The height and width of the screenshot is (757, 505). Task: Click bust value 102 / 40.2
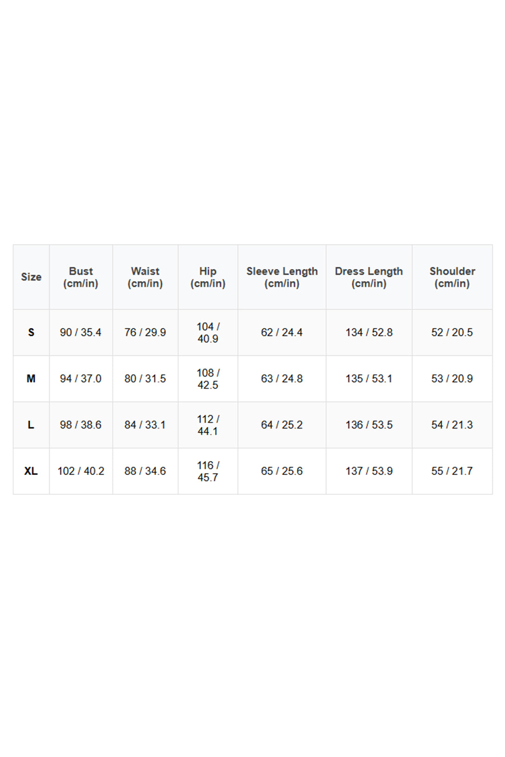pos(81,471)
